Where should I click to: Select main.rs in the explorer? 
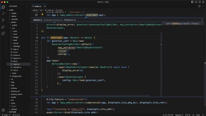18,64
